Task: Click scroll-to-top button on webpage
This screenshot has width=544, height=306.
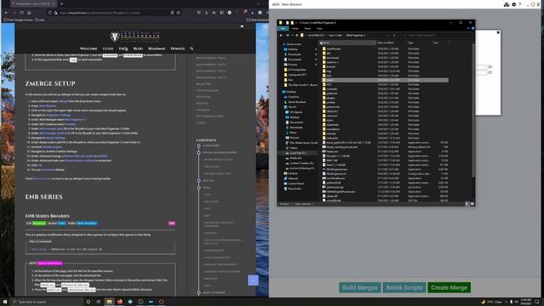Action: click(253, 280)
